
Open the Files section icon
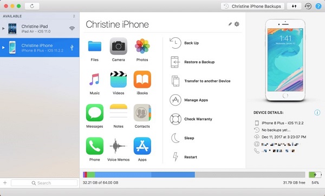[94, 46]
